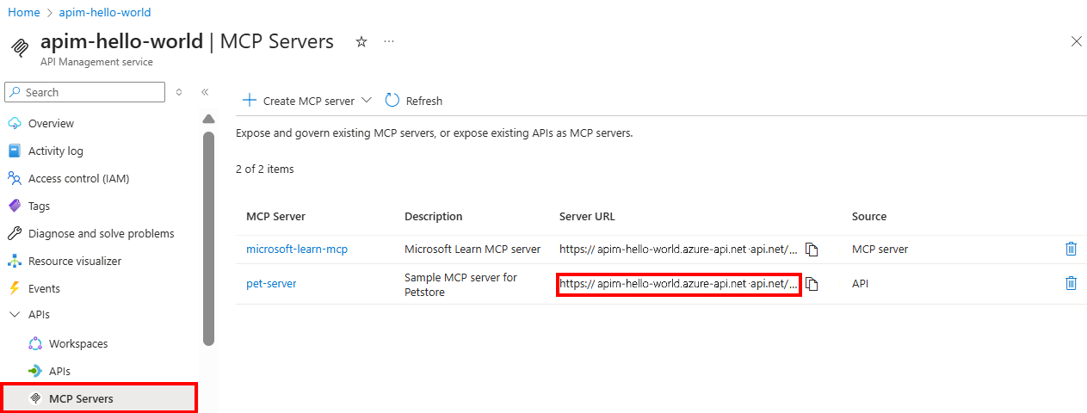
Task: Click the 'MCP server' source cell
Action: 880,249
